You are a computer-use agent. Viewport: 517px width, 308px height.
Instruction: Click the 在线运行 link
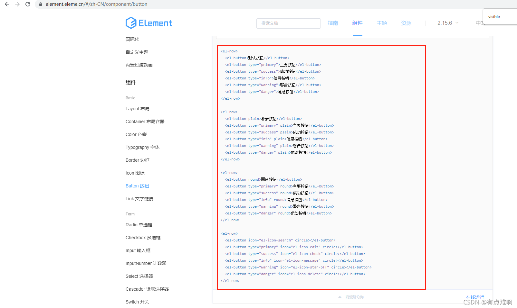click(475, 297)
